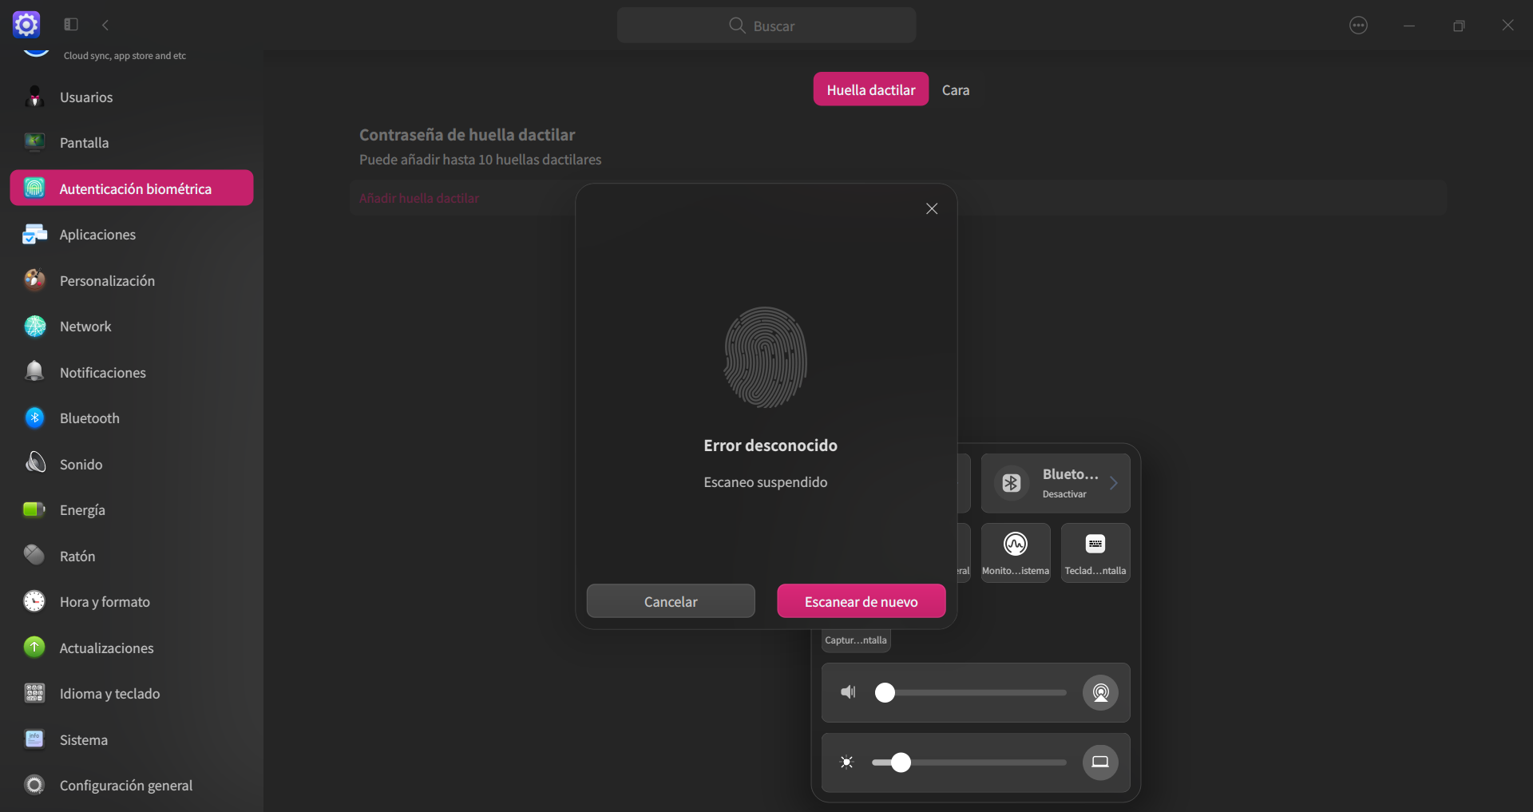The height and width of the screenshot is (812, 1533).
Task: Open Pantalla display settings
Action: pyautogui.click(x=132, y=143)
